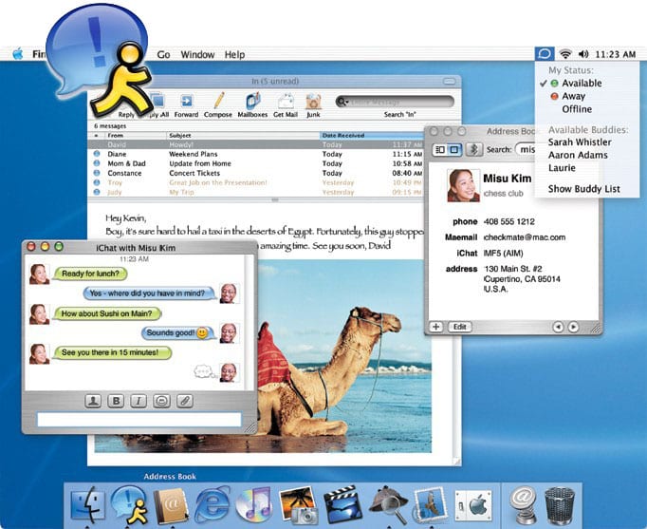Screen dimensions: 647x529
Task: Go to previous card in Address Book
Action: pos(558,327)
